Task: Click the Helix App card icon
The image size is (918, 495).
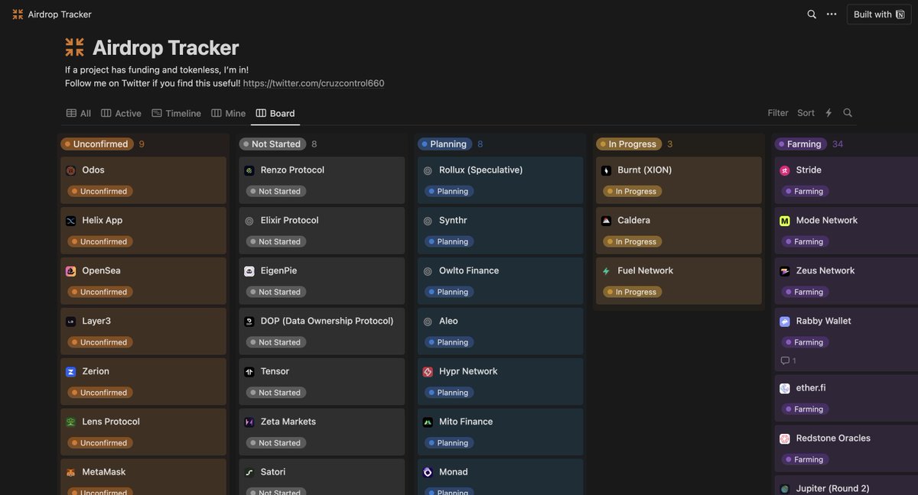Action: pos(70,221)
